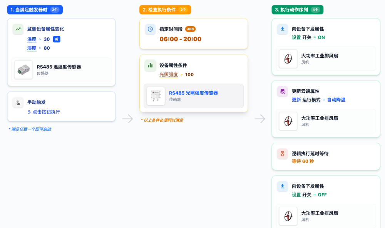
Task: Click the 06:00 - 20:00 time range
Action: coord(180,39)
